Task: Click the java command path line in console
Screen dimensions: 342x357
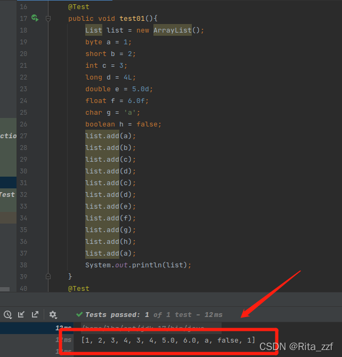Action: point(143,328)
